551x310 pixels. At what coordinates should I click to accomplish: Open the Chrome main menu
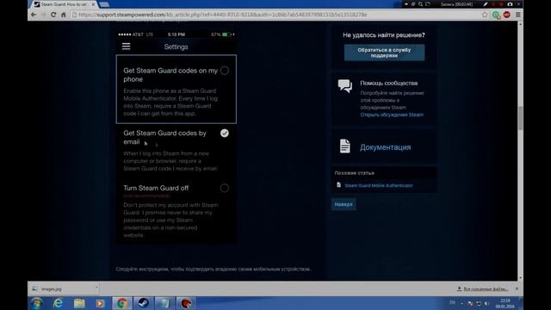click(518, 15)
